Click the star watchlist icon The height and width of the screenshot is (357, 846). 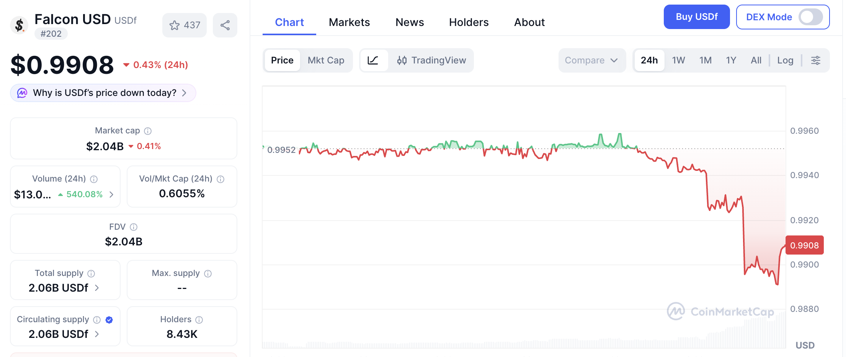coord(175,25)
